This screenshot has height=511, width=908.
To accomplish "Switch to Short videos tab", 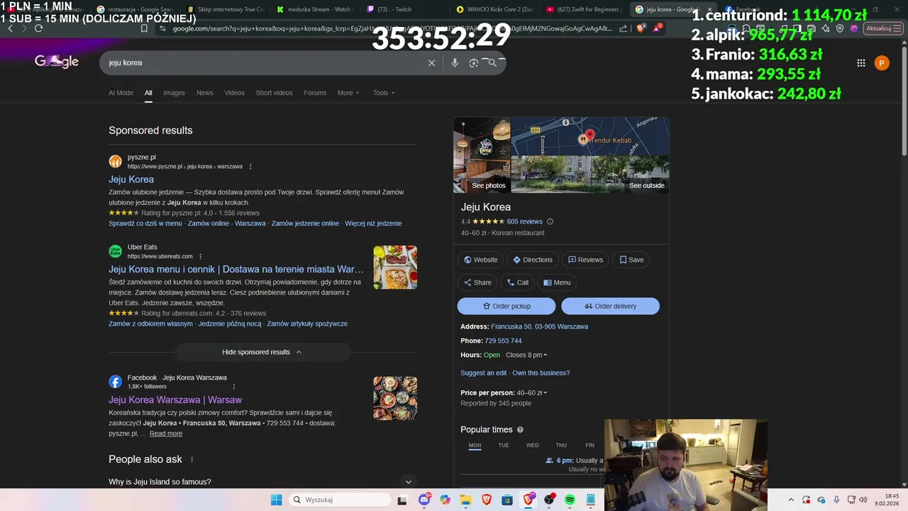I will point(274,93).
